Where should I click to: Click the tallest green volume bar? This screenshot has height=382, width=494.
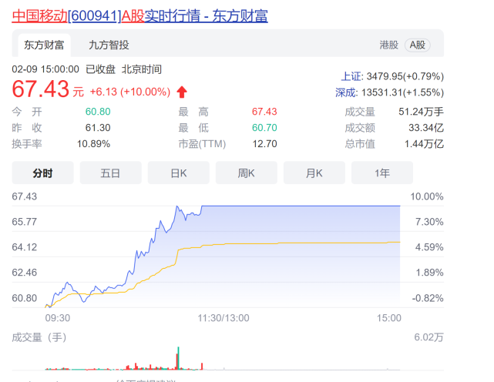pyautogui.click(x=178, y=358)
